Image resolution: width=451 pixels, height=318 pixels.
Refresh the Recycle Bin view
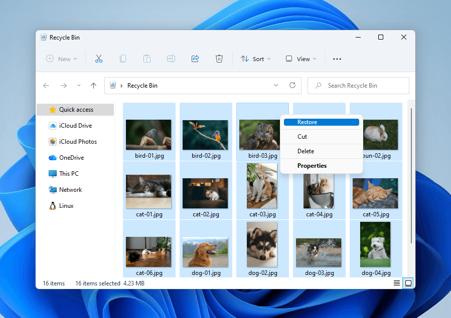pos(292,85)
